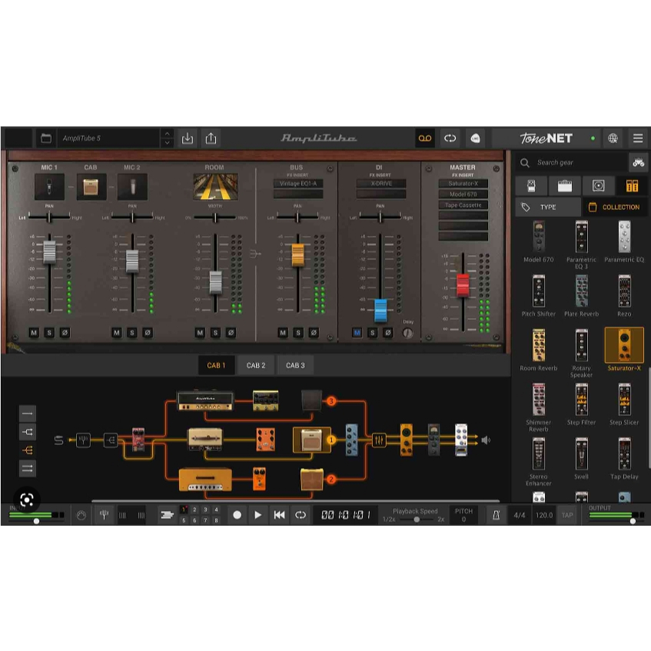Invert phase on the BUS channel
This screenshot has height=651, width=651.
[314, 333]
